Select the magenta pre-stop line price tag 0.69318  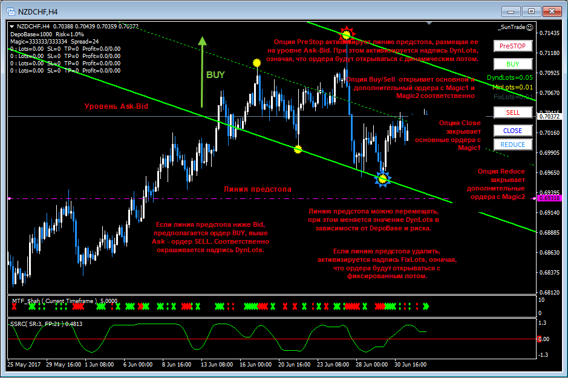(549, 198)
